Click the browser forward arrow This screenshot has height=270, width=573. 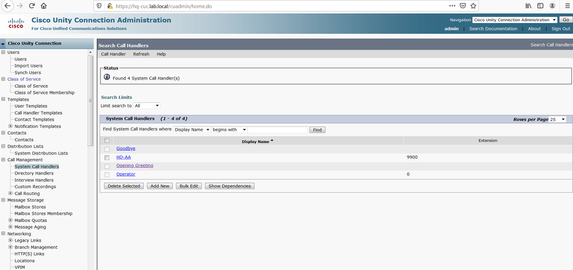coord(20,6)
